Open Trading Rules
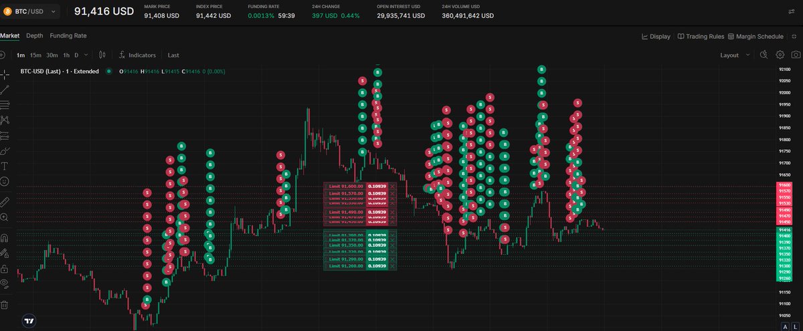 pos(701,36)
